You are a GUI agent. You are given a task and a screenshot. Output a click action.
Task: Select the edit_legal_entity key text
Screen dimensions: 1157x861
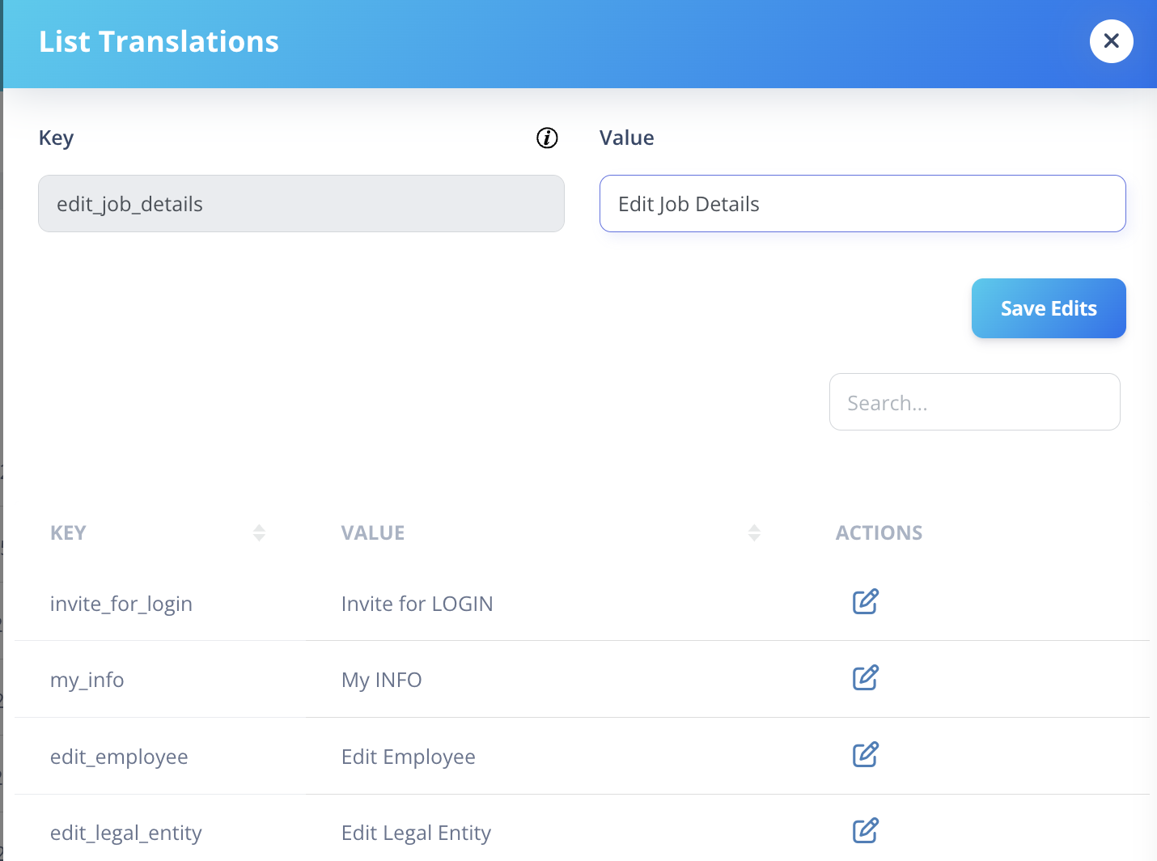pos(126,833)
